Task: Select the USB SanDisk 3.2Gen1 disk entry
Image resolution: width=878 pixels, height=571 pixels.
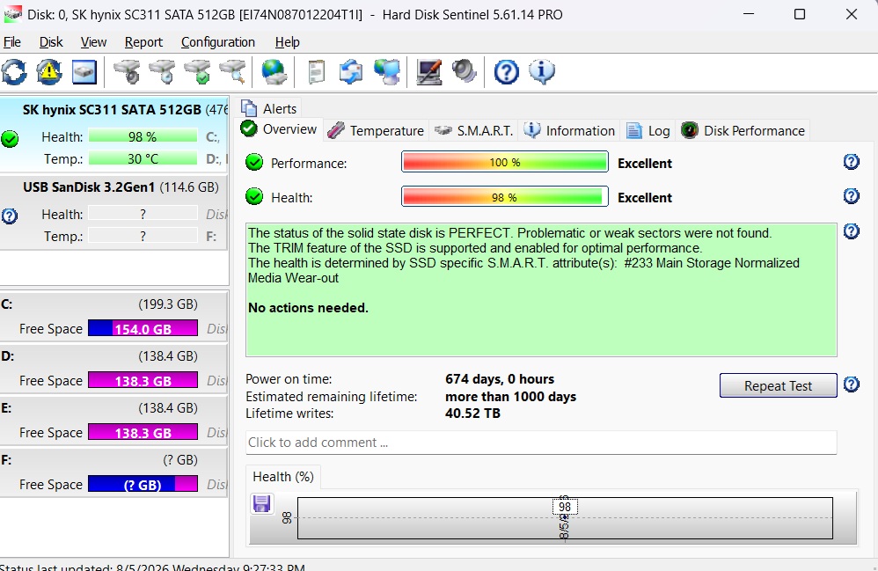Action: click(x=114, y=213)
